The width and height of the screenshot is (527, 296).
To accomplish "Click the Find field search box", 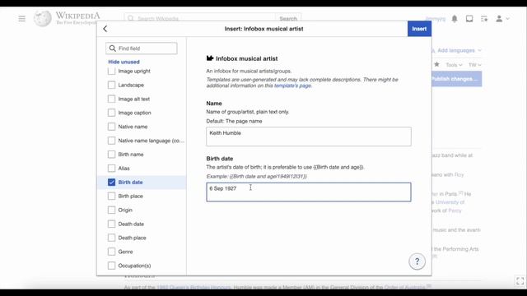I will click(x=141, y=49).
